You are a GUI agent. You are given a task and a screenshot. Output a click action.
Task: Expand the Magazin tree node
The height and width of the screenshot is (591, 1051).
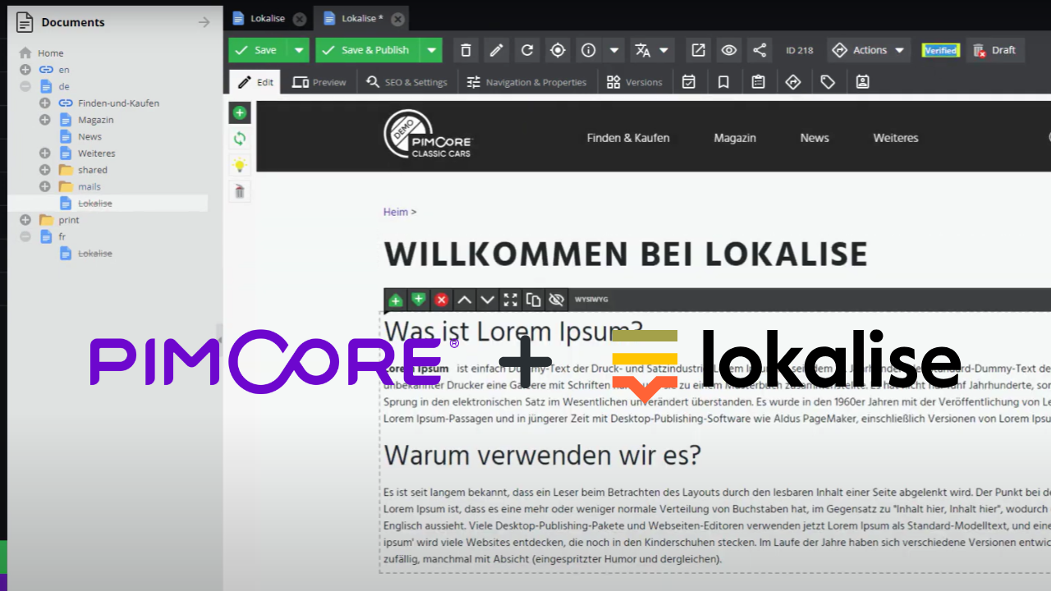click(x=44, y=120)
